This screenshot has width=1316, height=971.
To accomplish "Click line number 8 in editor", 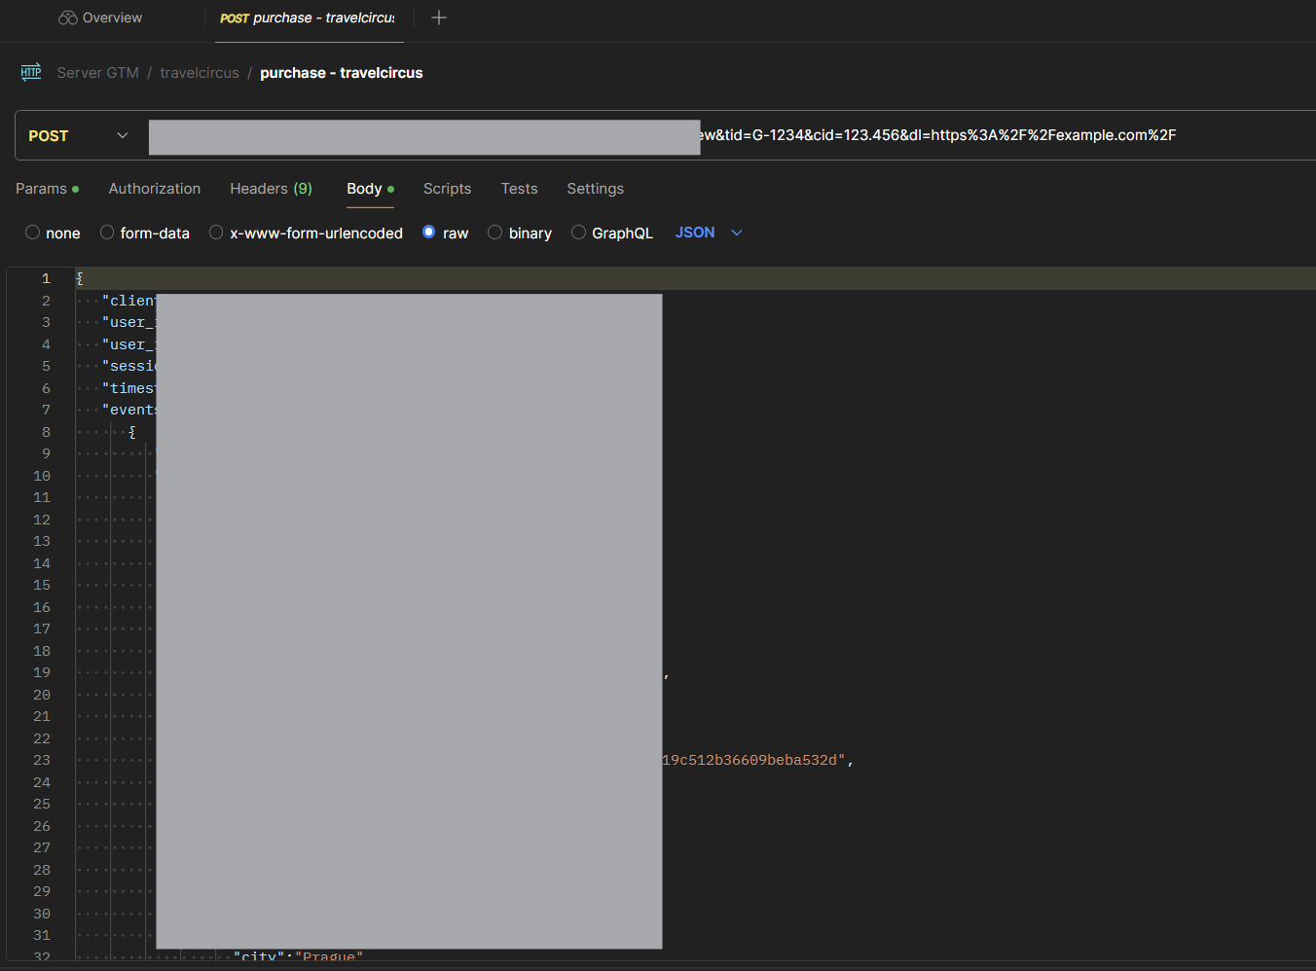I will [46, 432].
